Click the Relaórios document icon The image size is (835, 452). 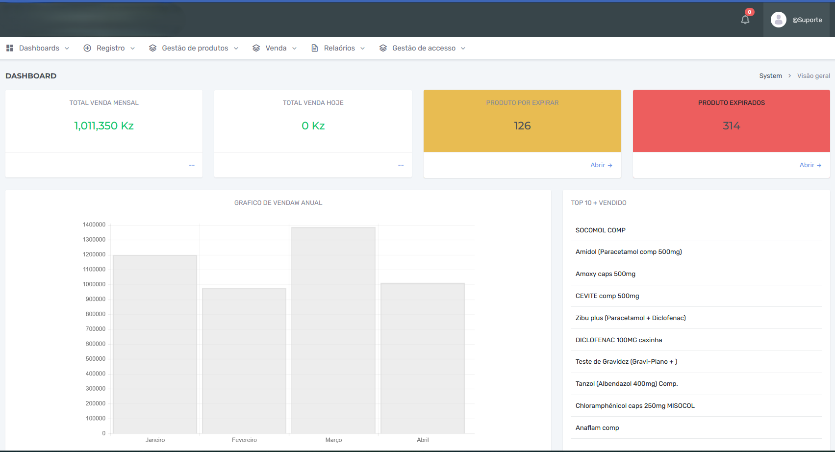pos(315,48)
